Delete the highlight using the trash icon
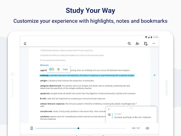The image size is (181, 136). coord(58,69)
